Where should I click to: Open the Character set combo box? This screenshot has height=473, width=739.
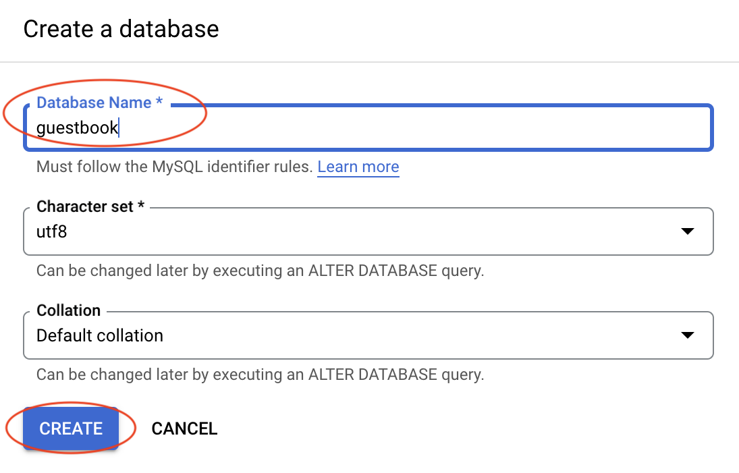[337, 231]
